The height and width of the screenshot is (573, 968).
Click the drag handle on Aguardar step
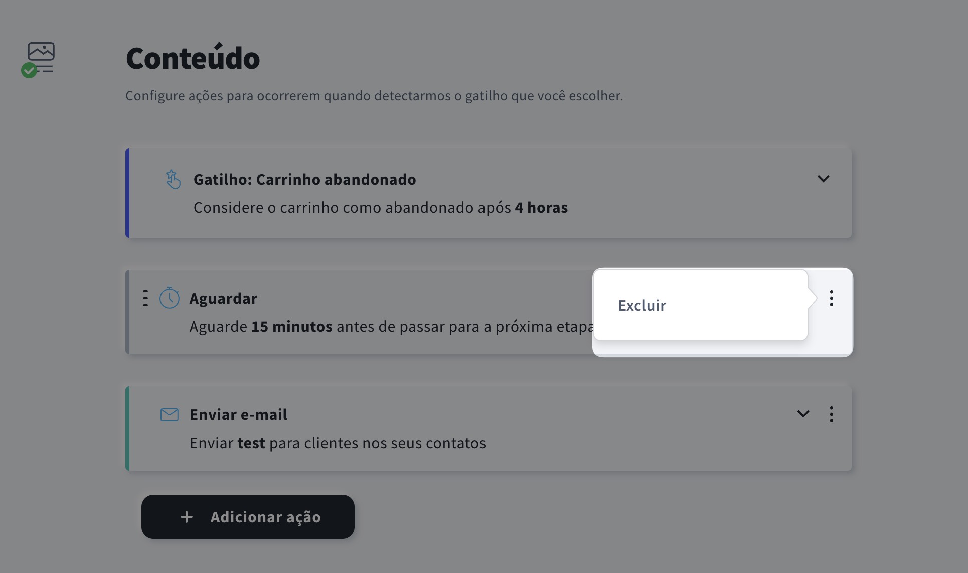tap(145, 298)
